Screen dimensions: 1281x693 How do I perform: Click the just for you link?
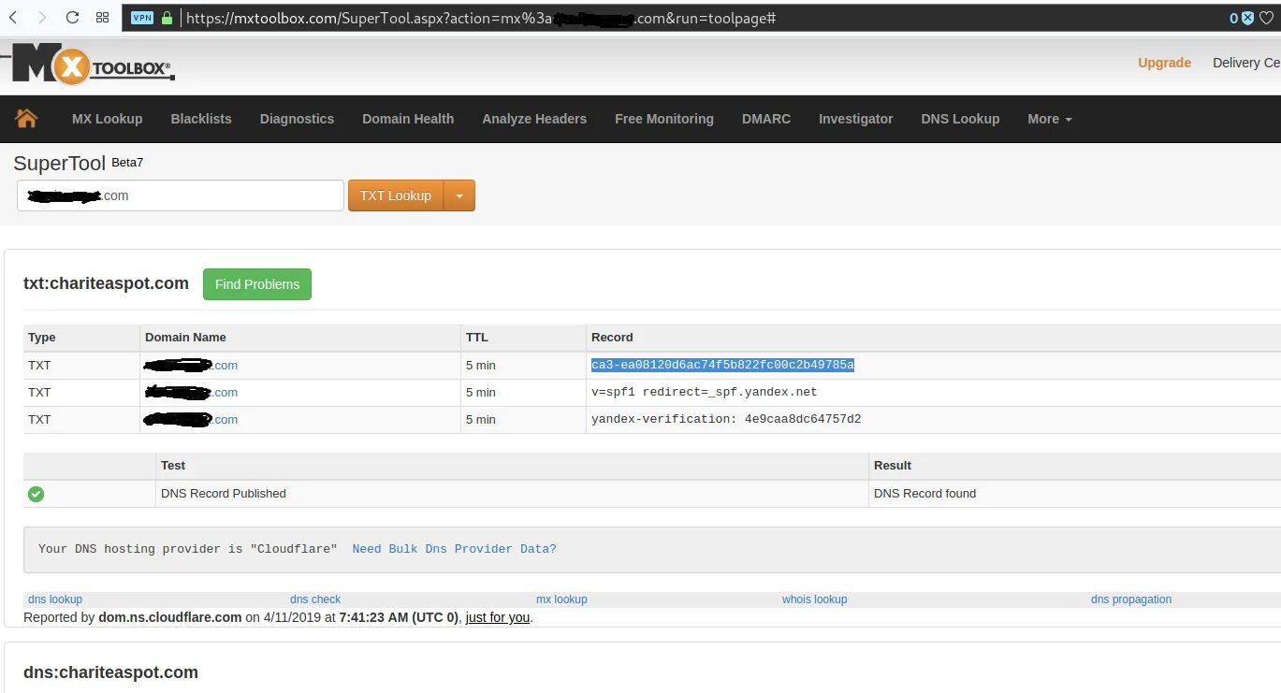pos(498,617)
